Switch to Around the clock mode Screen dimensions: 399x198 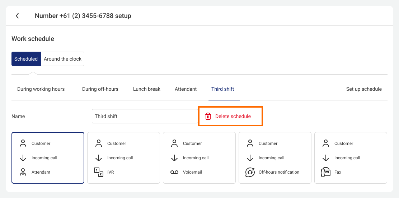click(62, 59)
